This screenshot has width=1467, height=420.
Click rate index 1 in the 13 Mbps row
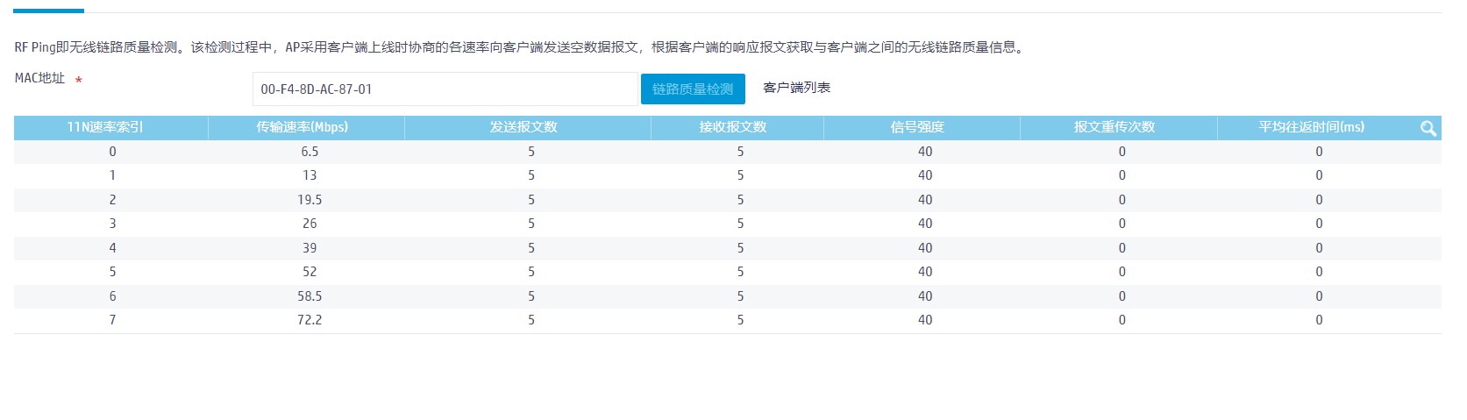click(112, 175)
